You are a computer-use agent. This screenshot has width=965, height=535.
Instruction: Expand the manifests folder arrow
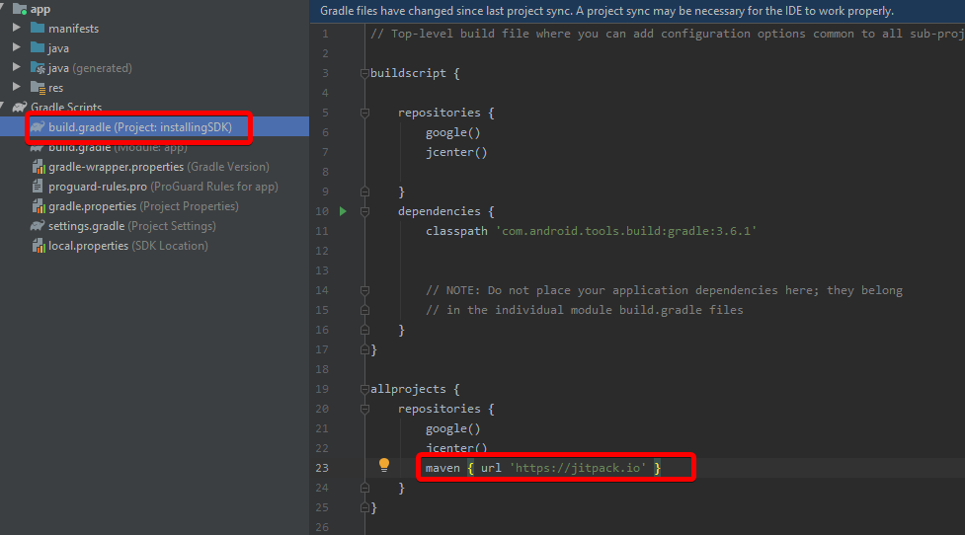17,29
